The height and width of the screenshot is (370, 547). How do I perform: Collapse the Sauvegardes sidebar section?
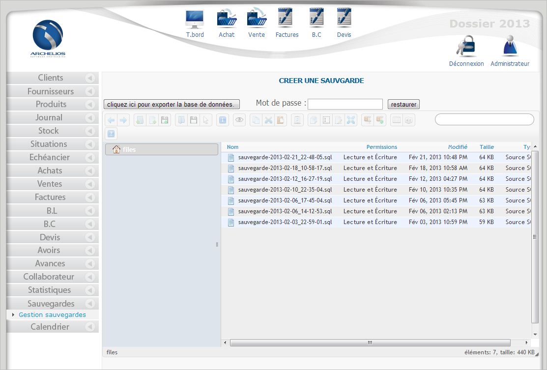pyautogui.click(x=89, y=304)
